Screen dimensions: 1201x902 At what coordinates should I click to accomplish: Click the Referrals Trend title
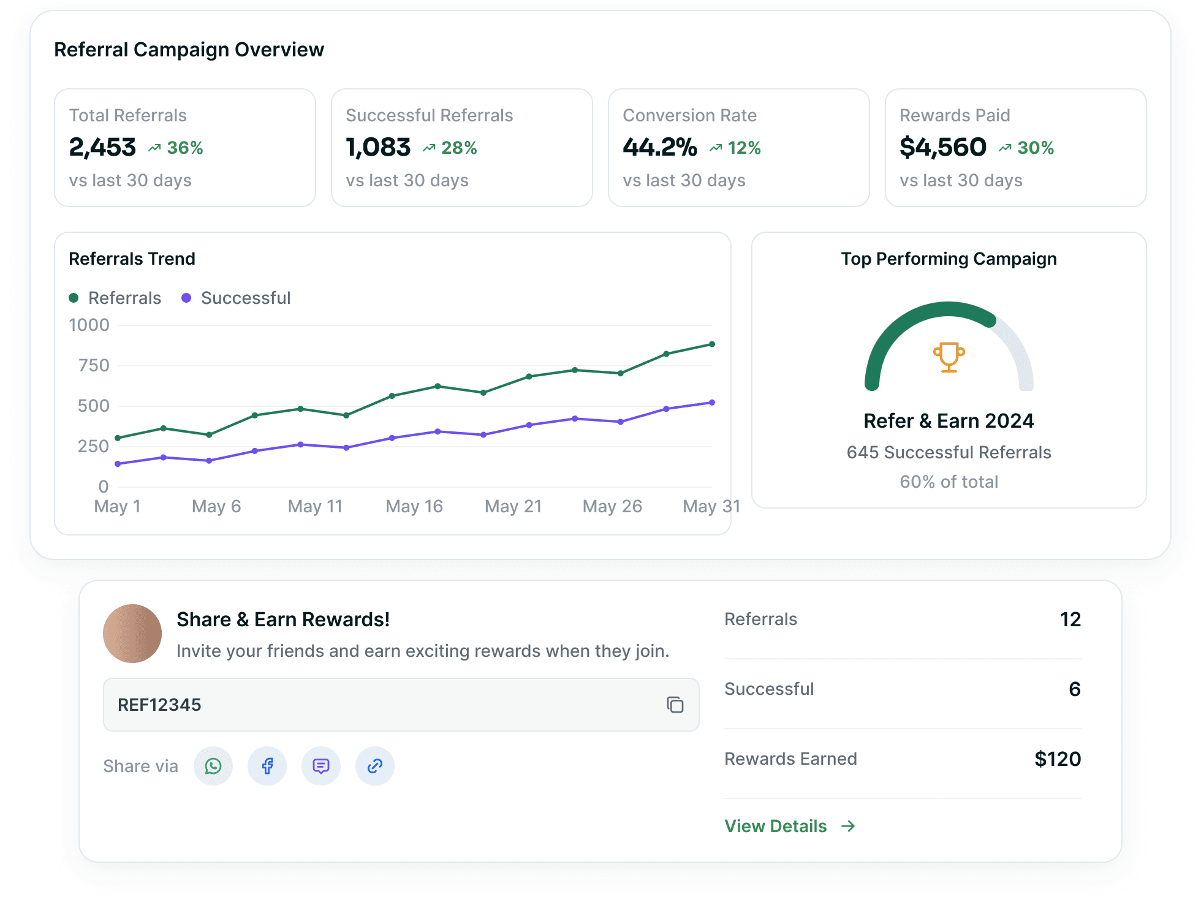tap(132, 259)
